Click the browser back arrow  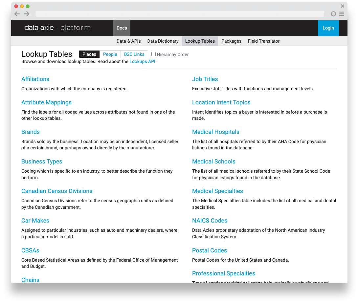pos(17,14)
